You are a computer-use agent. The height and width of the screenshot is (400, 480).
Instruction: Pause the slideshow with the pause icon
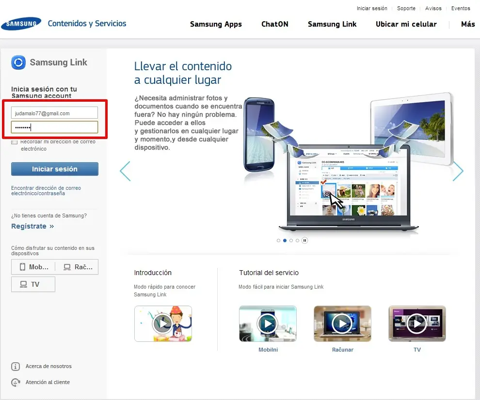[x=304, y=240]
